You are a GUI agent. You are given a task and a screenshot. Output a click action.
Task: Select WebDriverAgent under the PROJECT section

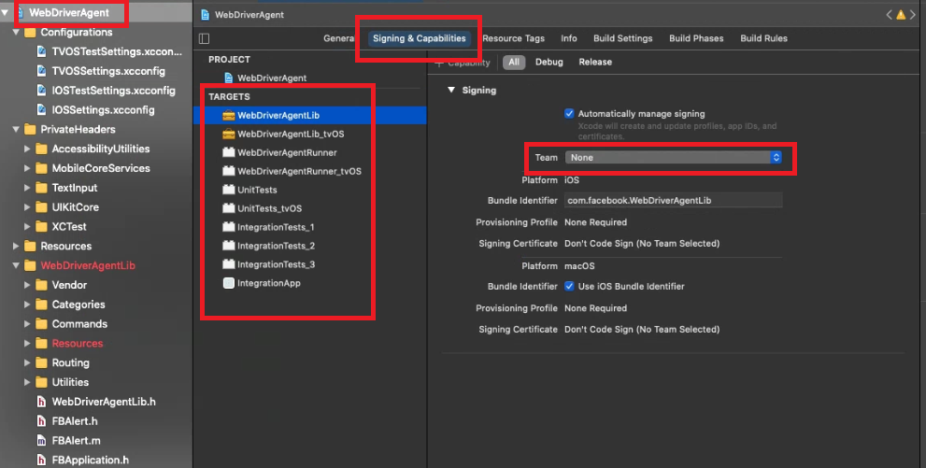pos(272,78)
